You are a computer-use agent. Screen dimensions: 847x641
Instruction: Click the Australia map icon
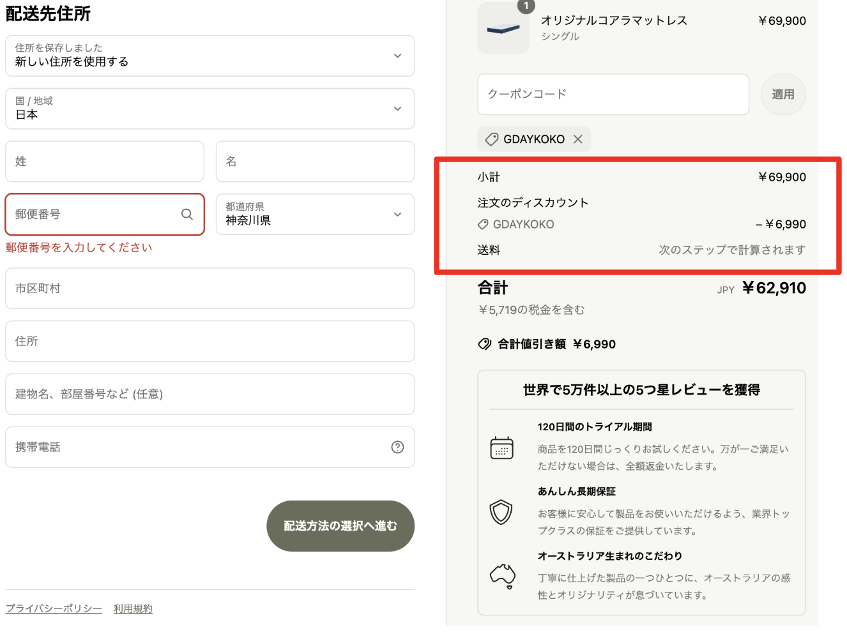pyautogui.click(x=502, y=576)
